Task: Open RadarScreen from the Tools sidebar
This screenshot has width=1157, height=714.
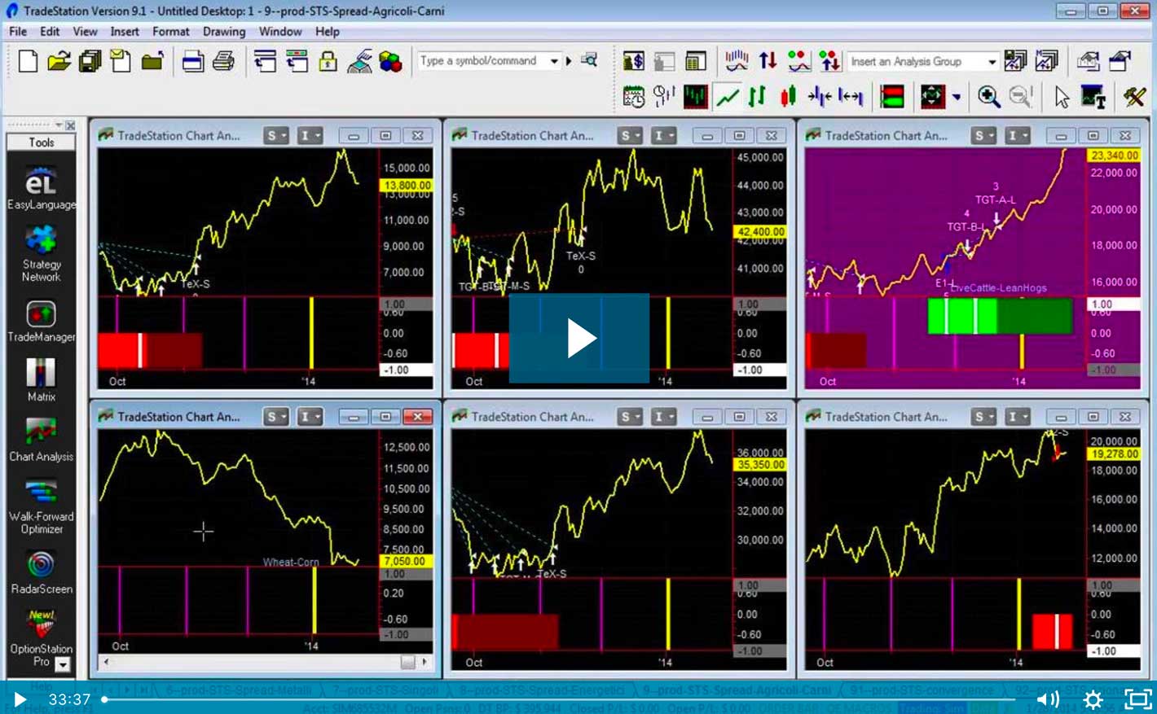Action: (x=41, y=572)
